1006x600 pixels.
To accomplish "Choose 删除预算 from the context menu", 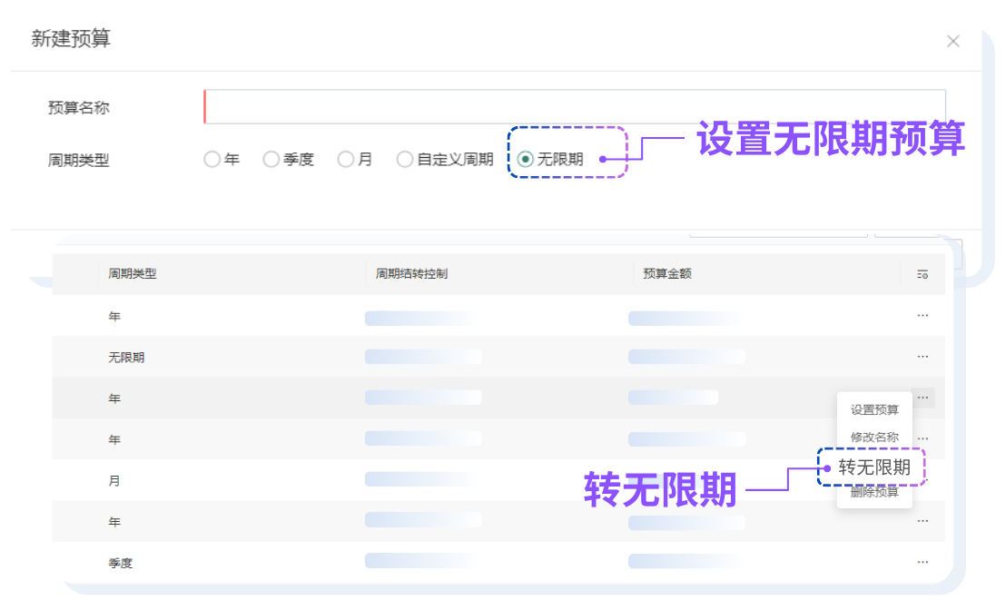I will click(x=874, y=492).
